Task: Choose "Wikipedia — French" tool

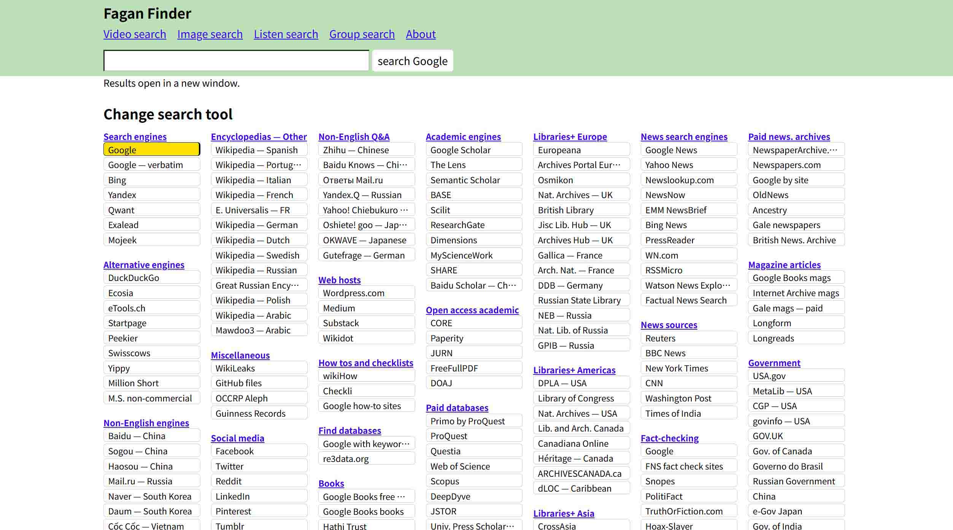Action: coord(259,195)
